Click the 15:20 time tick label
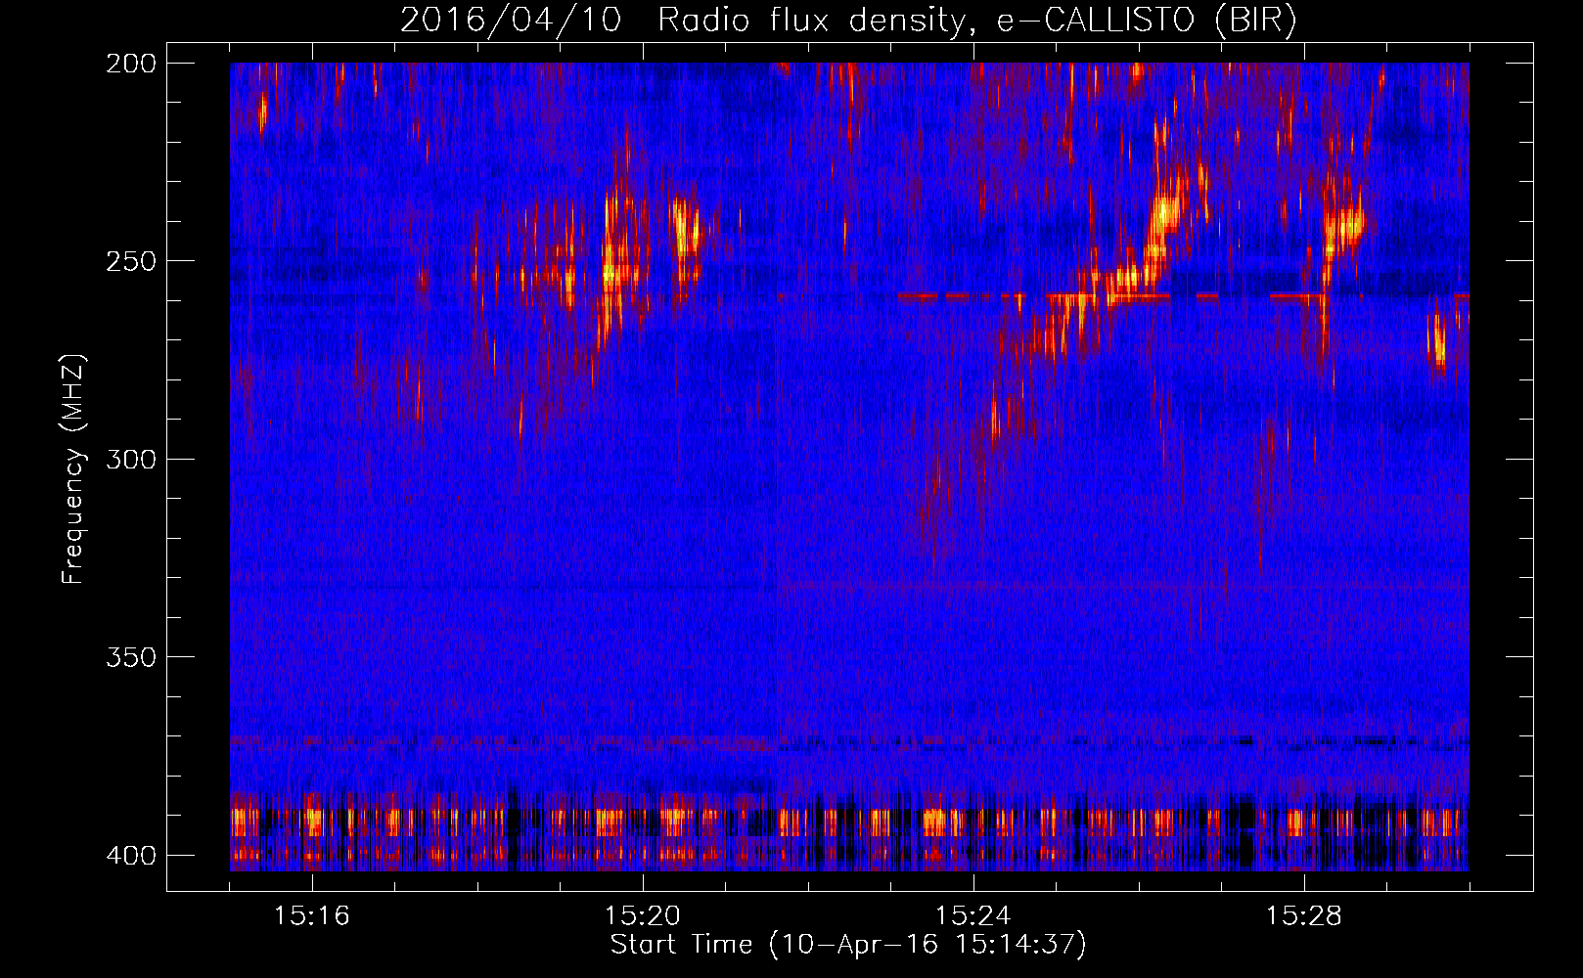This screenshot has width=1583, height=978. tap(643, 916)
